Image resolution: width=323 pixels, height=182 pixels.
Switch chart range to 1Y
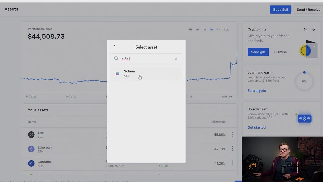[x=218, y=30]
